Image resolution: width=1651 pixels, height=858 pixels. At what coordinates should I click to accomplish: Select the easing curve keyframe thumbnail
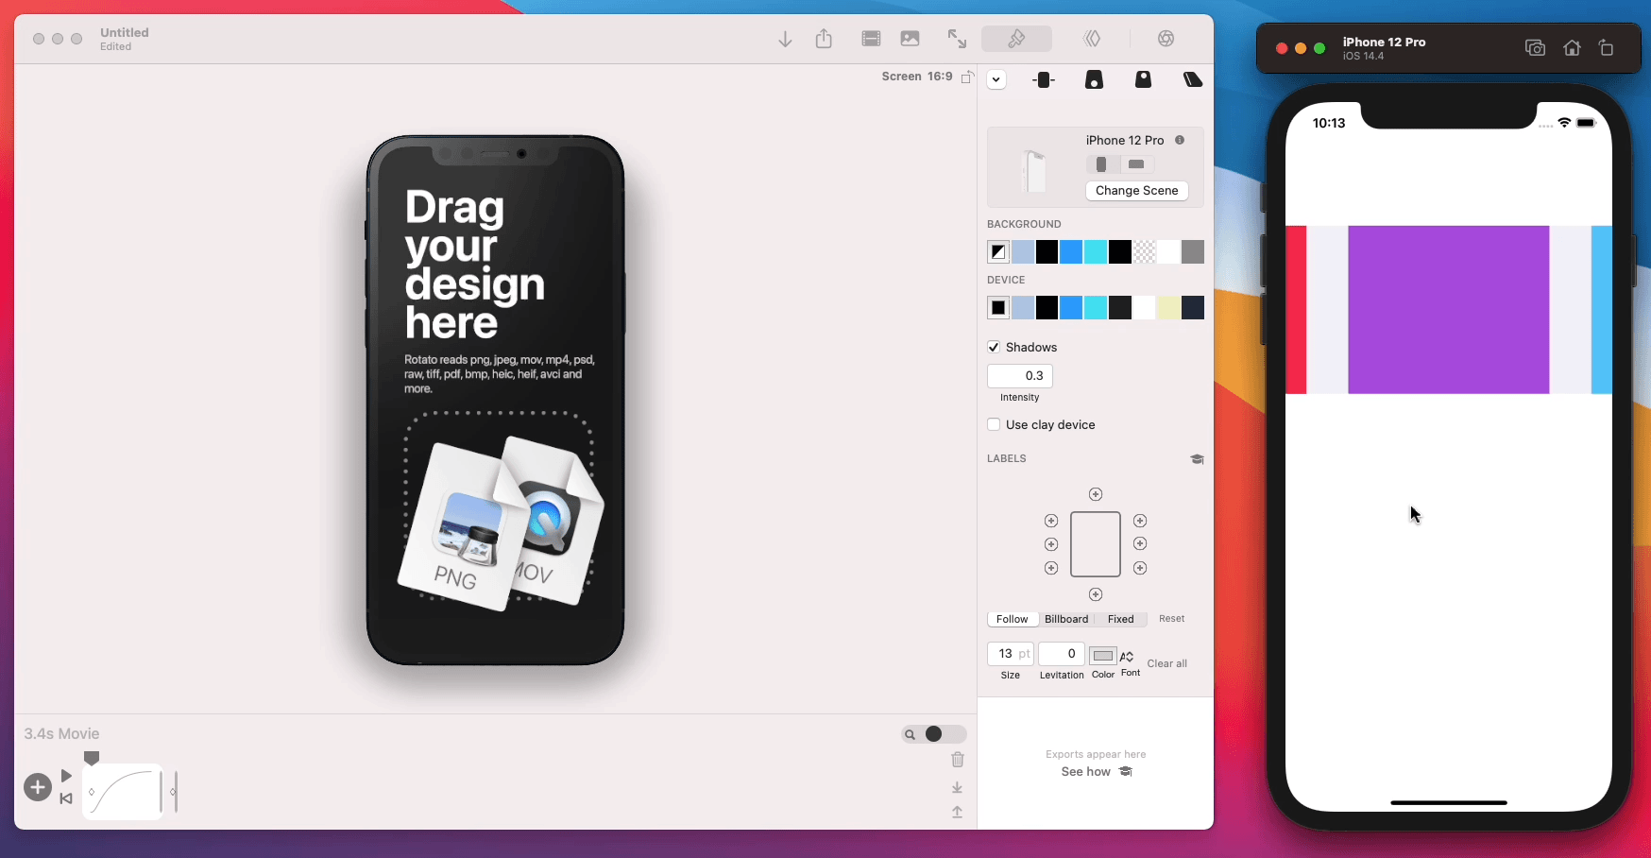pyautogui.click(x=123, y=792)
